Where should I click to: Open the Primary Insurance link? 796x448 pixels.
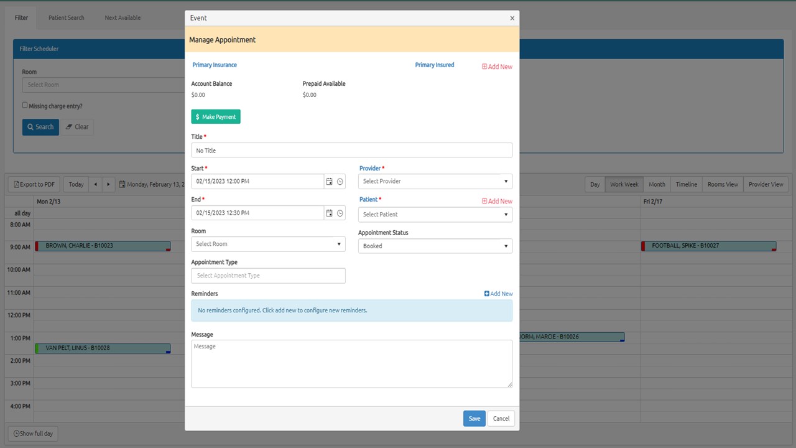214,65
